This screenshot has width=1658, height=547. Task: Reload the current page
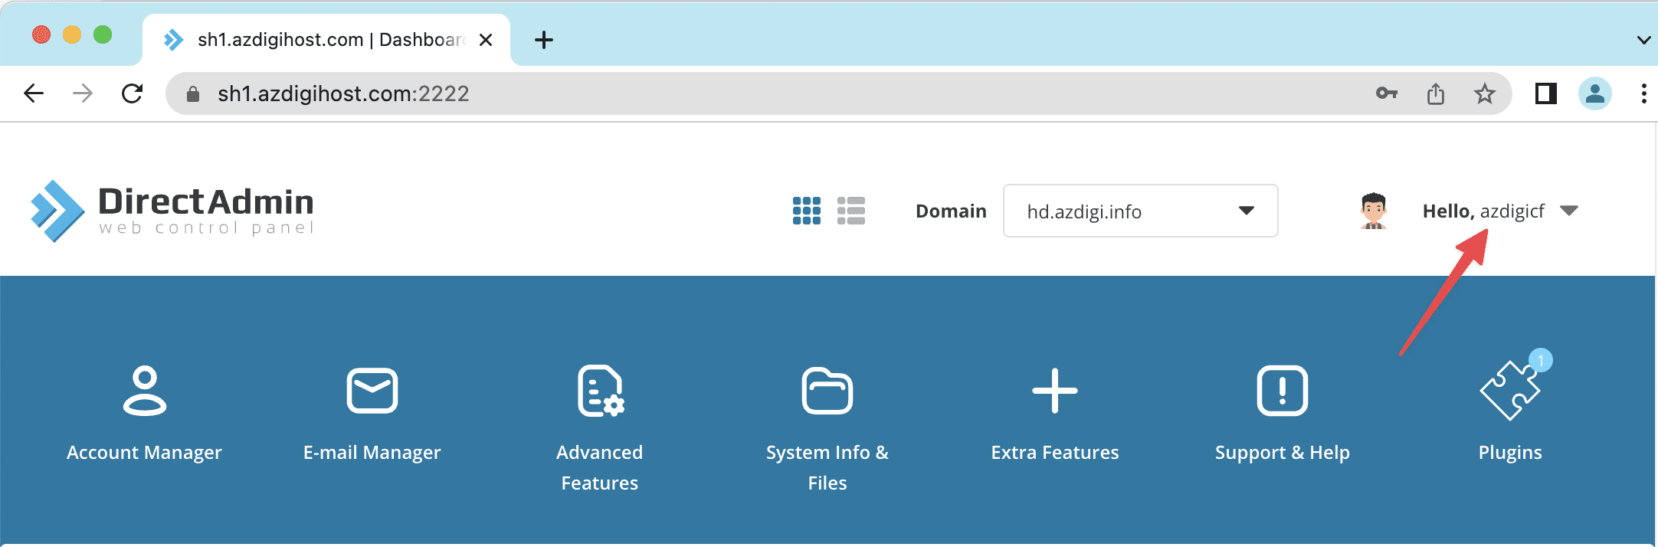coord(132,93)
